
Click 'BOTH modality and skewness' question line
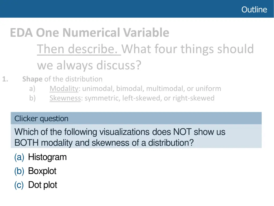104,143
